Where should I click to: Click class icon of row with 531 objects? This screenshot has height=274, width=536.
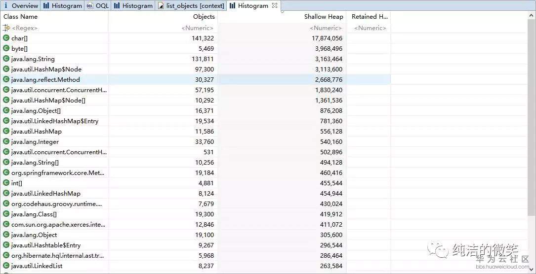tap(6, 152)
